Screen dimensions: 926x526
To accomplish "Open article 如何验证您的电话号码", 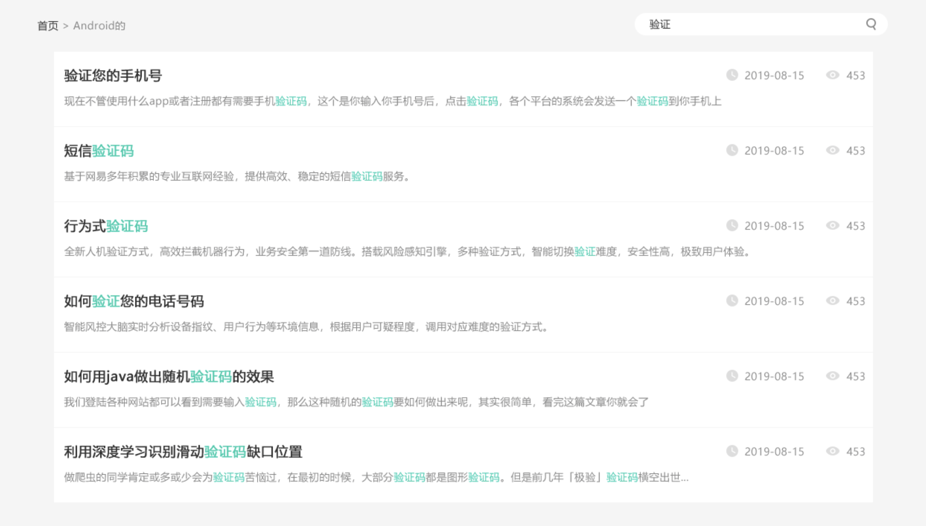I will tap(134, 301).
